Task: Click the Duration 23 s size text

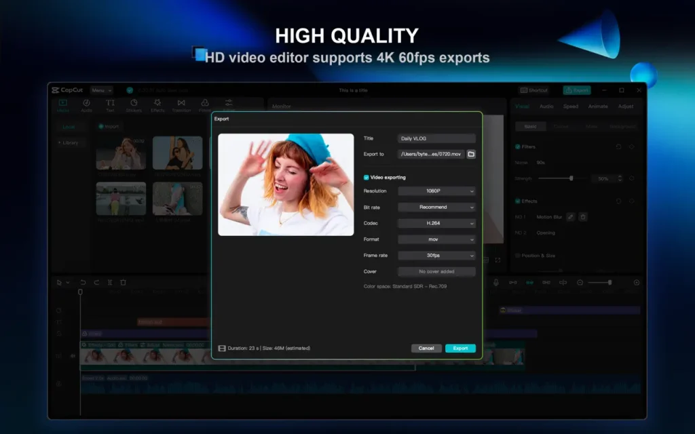Action: pos(269,348)
